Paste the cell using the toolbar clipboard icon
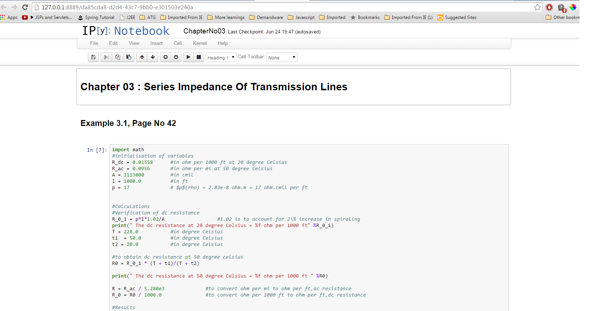 coord(128,57)
